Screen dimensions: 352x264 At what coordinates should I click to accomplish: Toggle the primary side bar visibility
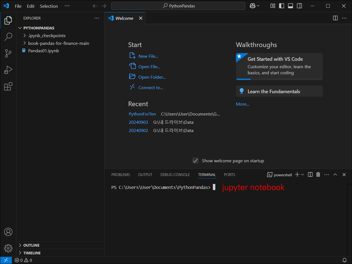pyautogui.click(x=282, y=6)
